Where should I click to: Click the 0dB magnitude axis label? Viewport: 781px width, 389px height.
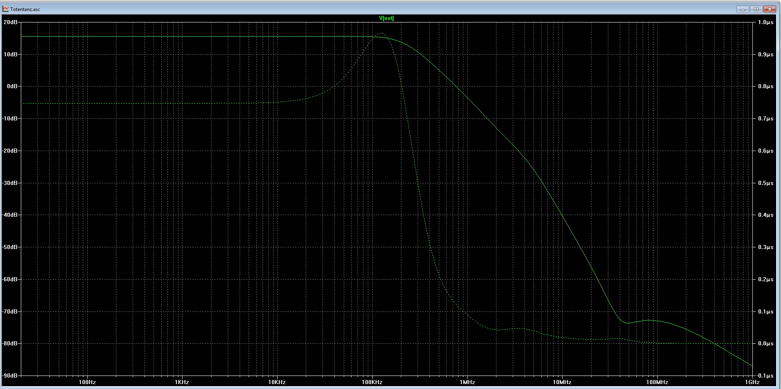click(12, 87)
